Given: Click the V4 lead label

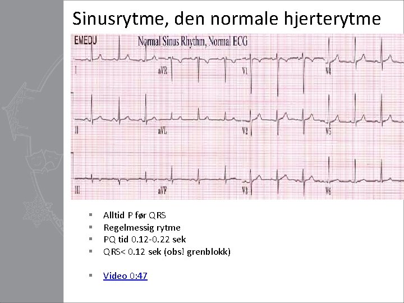Looking at the screenshot, I should 328,71.
